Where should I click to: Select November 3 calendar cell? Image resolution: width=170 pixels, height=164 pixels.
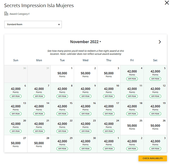tap(109, 74)
